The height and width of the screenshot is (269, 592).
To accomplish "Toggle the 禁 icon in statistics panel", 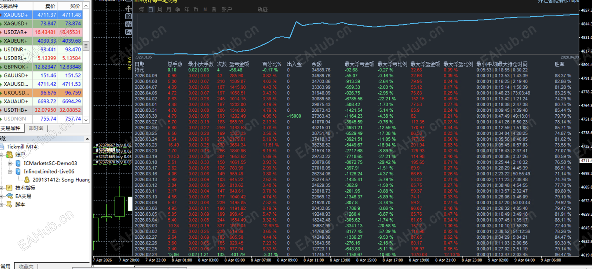I will (128, 24).
